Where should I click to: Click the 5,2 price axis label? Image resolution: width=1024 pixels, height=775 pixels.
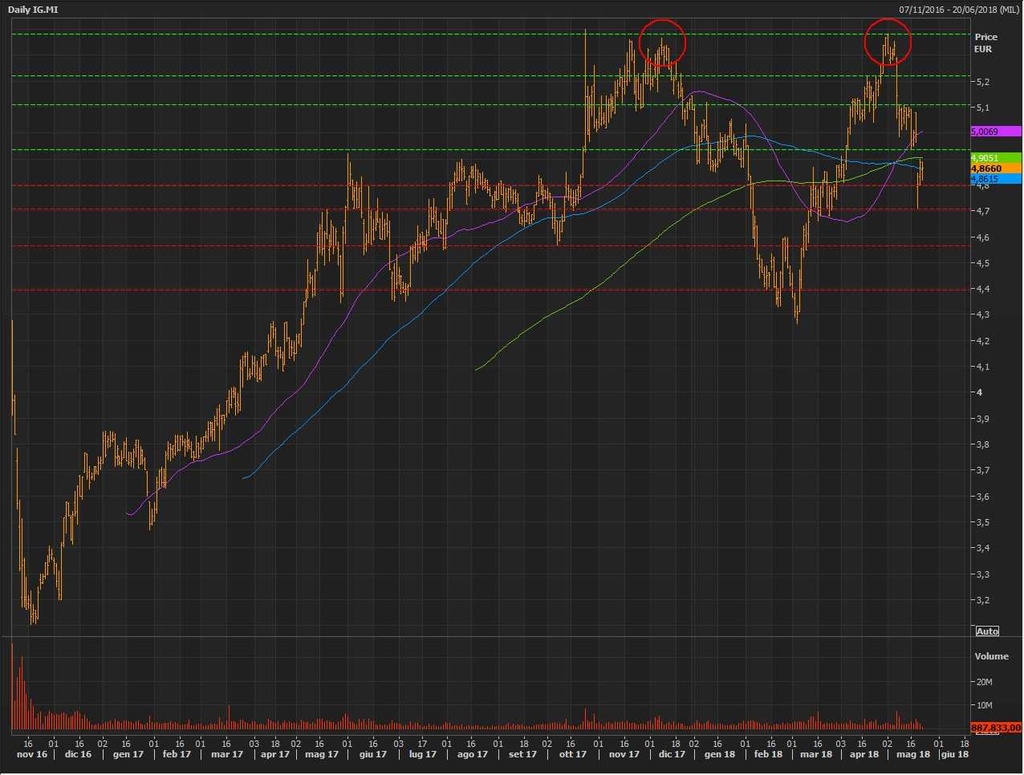click(x=983, y=82)
